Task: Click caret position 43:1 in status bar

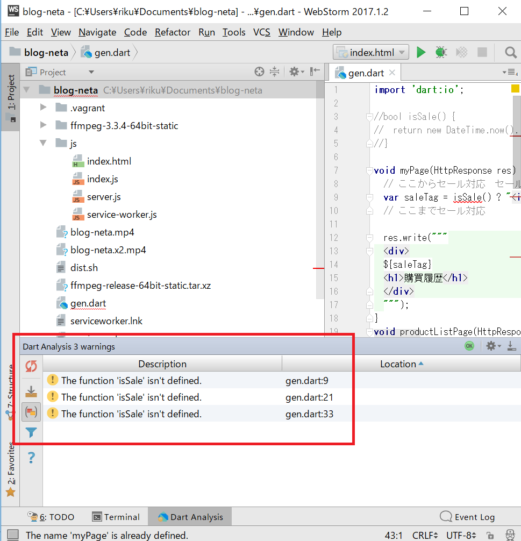Action: pos(394,535)
